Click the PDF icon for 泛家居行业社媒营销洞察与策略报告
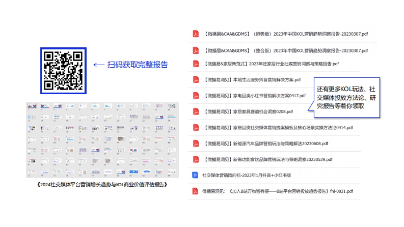Image resolution: width=404 pixels, height=227 pixels. (x=196, y=64)
